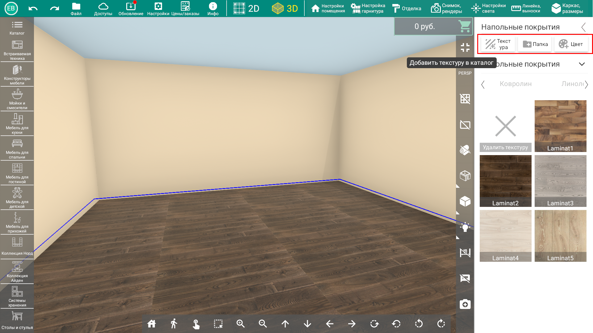Expand the Напольные покрытия dropdown chevron

(x=582, y=64)
